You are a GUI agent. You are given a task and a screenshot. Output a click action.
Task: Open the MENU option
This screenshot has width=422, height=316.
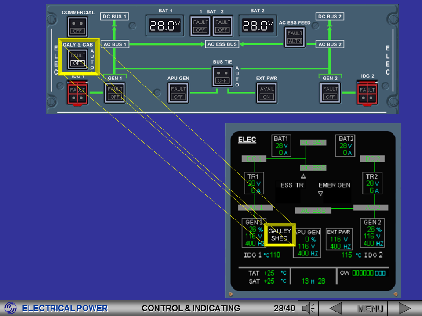coord(371,308)
